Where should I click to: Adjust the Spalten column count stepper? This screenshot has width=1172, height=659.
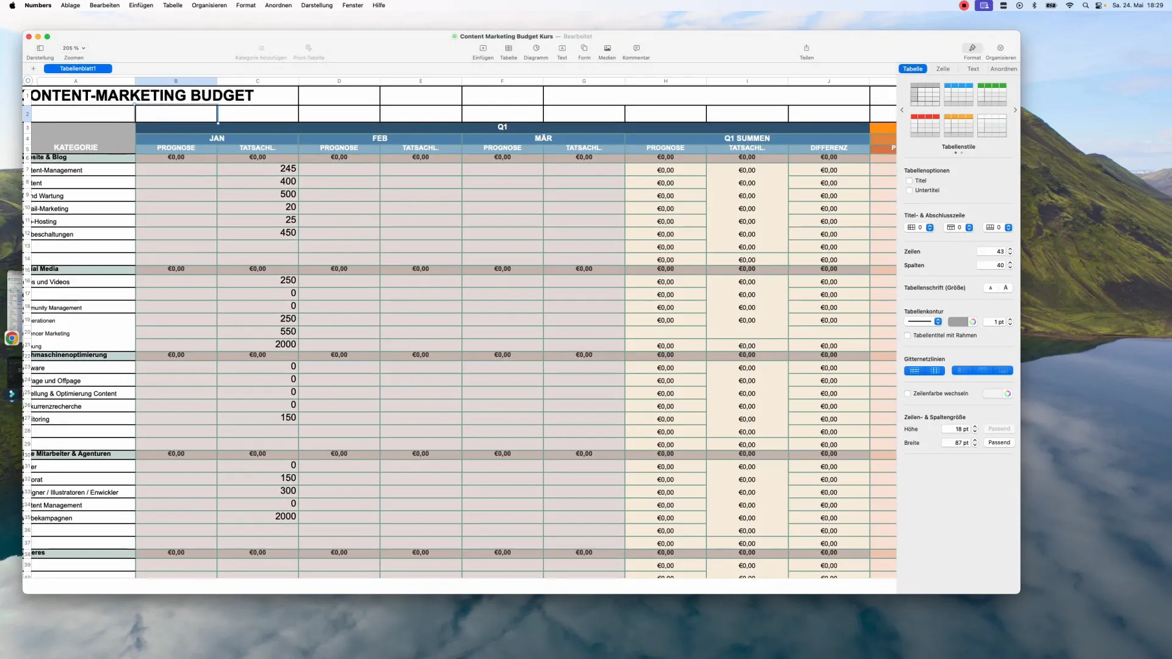(x=1010, y=265)
